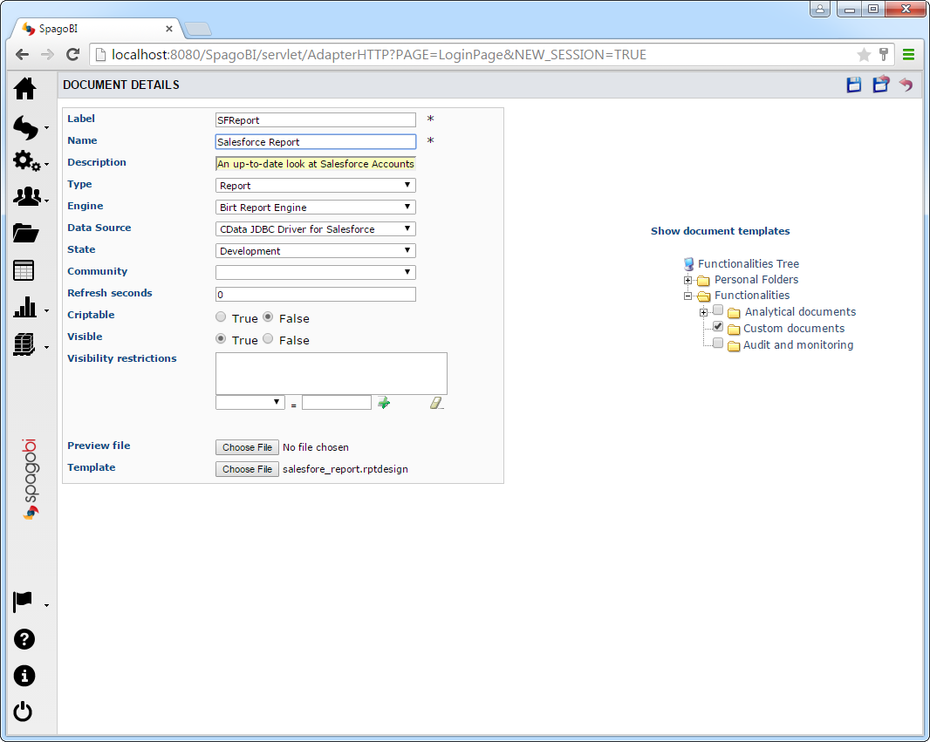
Task: Set Visible to False
Action: (x=268, y=338)
